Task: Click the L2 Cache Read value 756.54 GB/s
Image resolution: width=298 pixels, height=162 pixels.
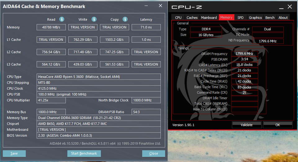Action: coord(51,52)
